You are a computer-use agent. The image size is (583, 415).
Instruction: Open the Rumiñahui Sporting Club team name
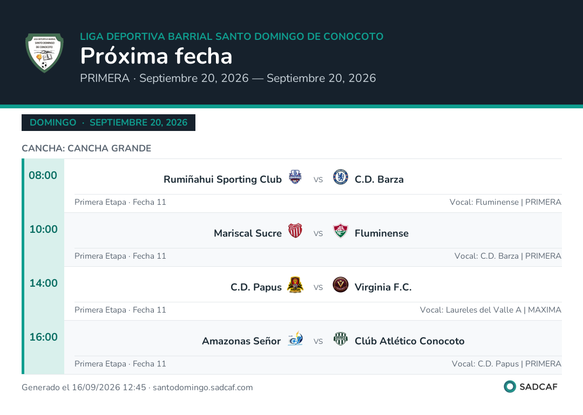click(223, 179)
